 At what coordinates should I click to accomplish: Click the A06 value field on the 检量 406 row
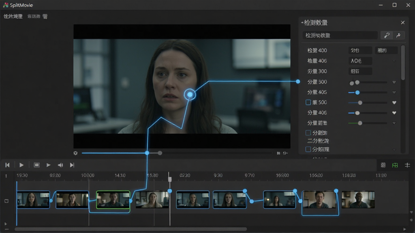pyautogui.click(x=360, y=61)
